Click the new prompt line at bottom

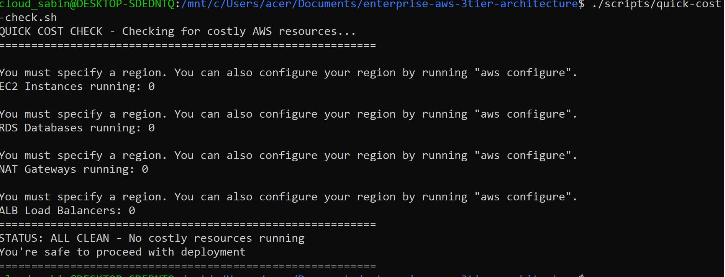[x=292, y=275]
